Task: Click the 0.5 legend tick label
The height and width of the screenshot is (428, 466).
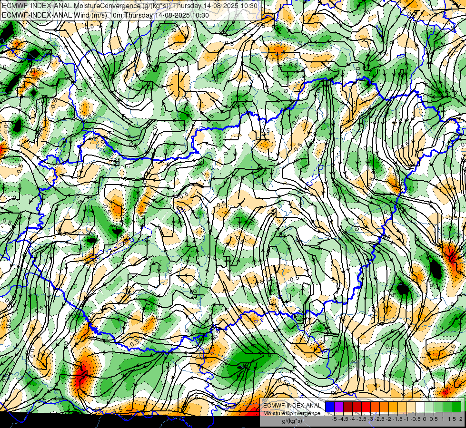Action: coord(434,419)
